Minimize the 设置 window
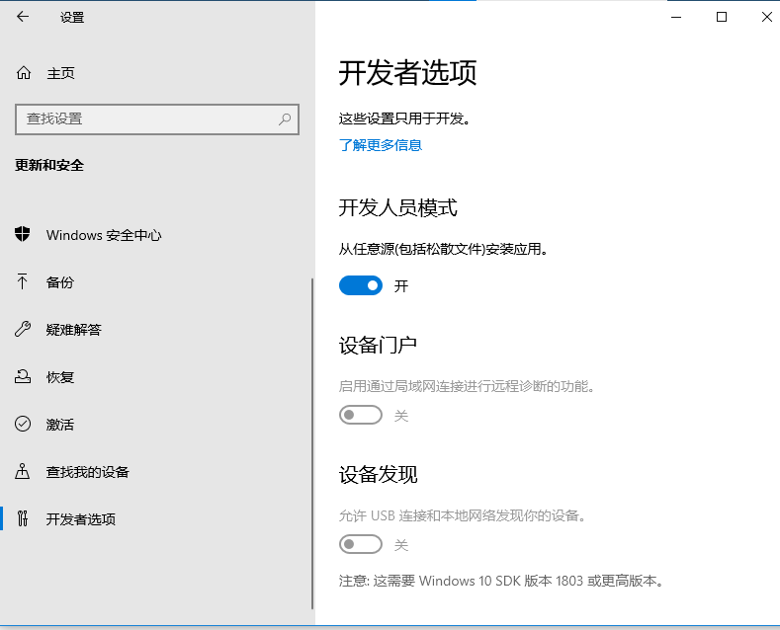 point(676,17)
